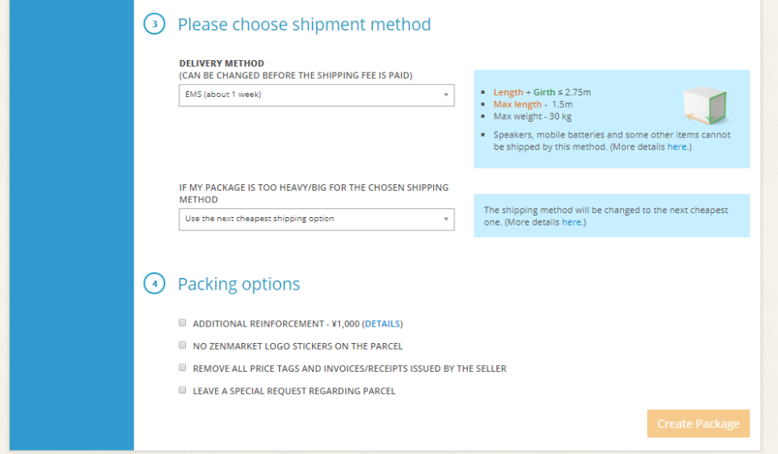The height and width of the screenshot is (454, 778).
Task: Click the Packing options heading
Action: (239, 284)
